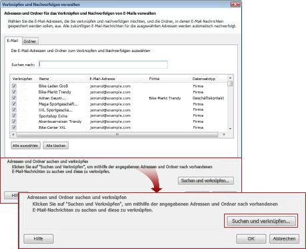
Task: Click the email address of Sportshop Extra
Action: coord(110,115)
